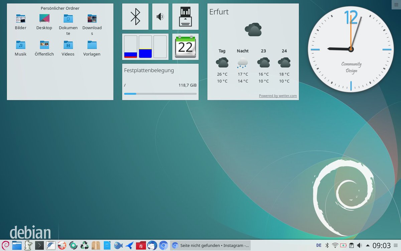
Task: Click the second blue system load bar
Action: (x=145, y=47)
